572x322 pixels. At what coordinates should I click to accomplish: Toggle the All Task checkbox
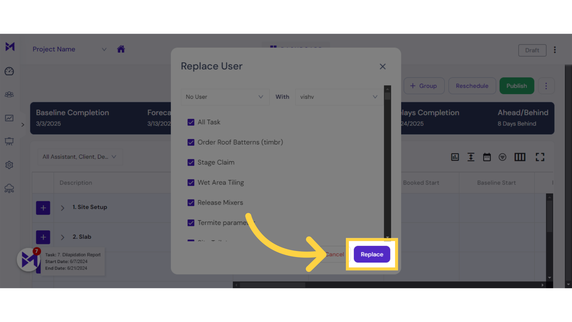[x=191, y=122]
